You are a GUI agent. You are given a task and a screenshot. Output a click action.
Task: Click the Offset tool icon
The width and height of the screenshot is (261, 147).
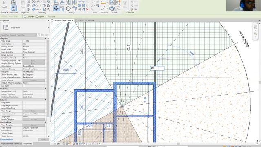62,2
